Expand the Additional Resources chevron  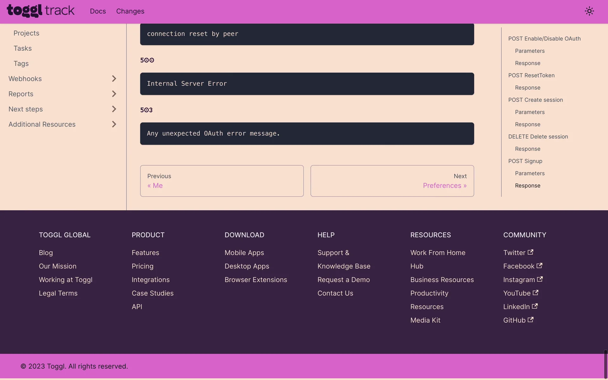pyautogui.click(x=114, y=124)
